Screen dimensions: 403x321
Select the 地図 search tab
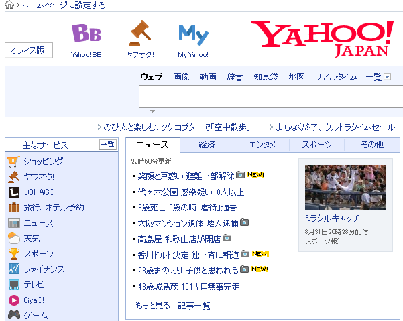pos(296,77)
